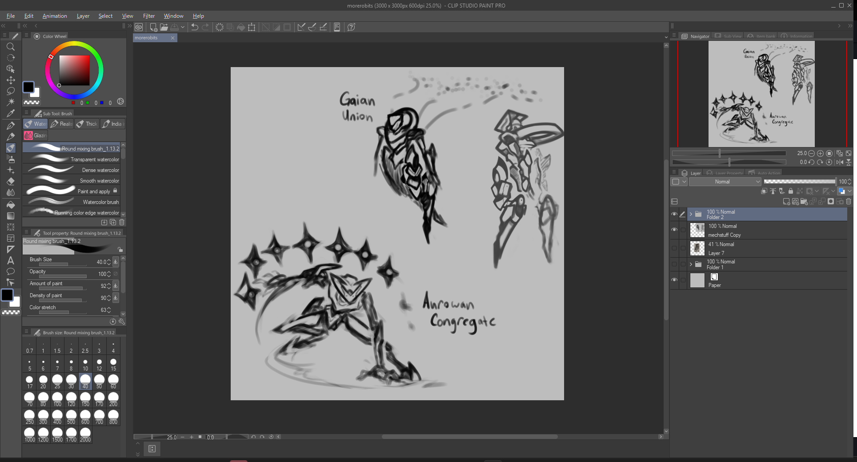
Task: Select the Zoom magnifier tool
Action: [11, 47]
